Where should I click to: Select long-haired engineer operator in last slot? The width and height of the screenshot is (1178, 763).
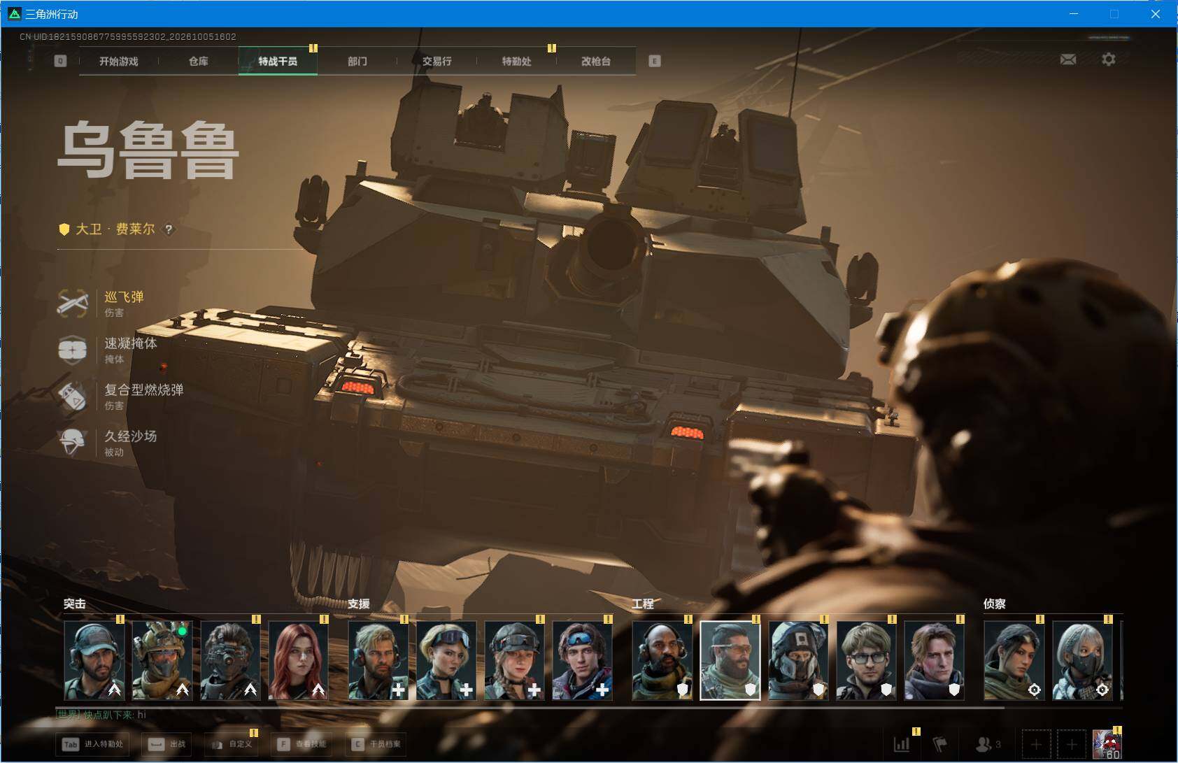[x=934, y=661]
